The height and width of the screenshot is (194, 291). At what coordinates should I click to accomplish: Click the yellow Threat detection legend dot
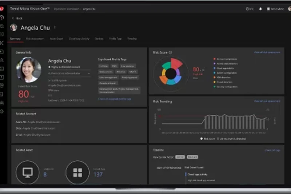(x=215, y=82)
